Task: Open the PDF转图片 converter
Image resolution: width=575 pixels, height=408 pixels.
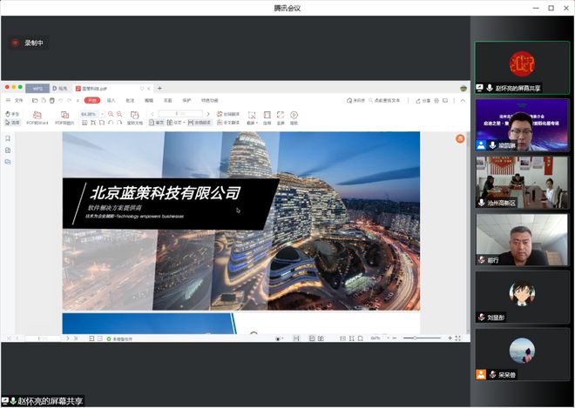Action: pyautogui.click(x=64, y=118)
